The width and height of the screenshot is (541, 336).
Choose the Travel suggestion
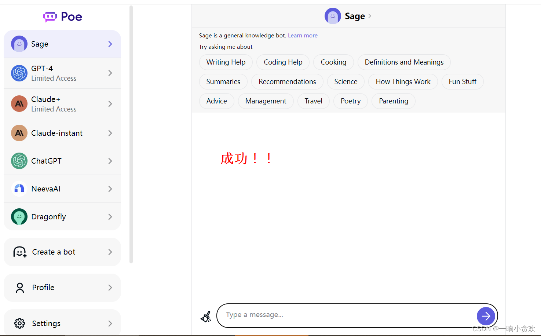click(314, 101)
